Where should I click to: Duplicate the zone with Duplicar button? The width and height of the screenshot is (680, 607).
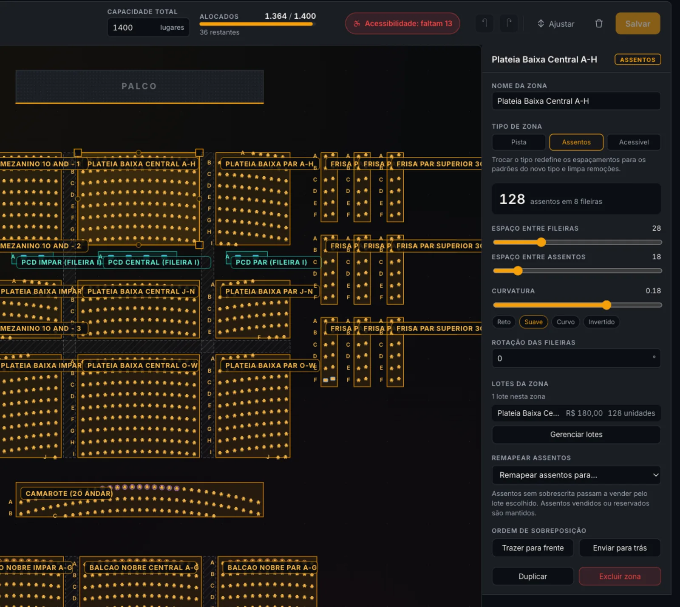point(533,576)
